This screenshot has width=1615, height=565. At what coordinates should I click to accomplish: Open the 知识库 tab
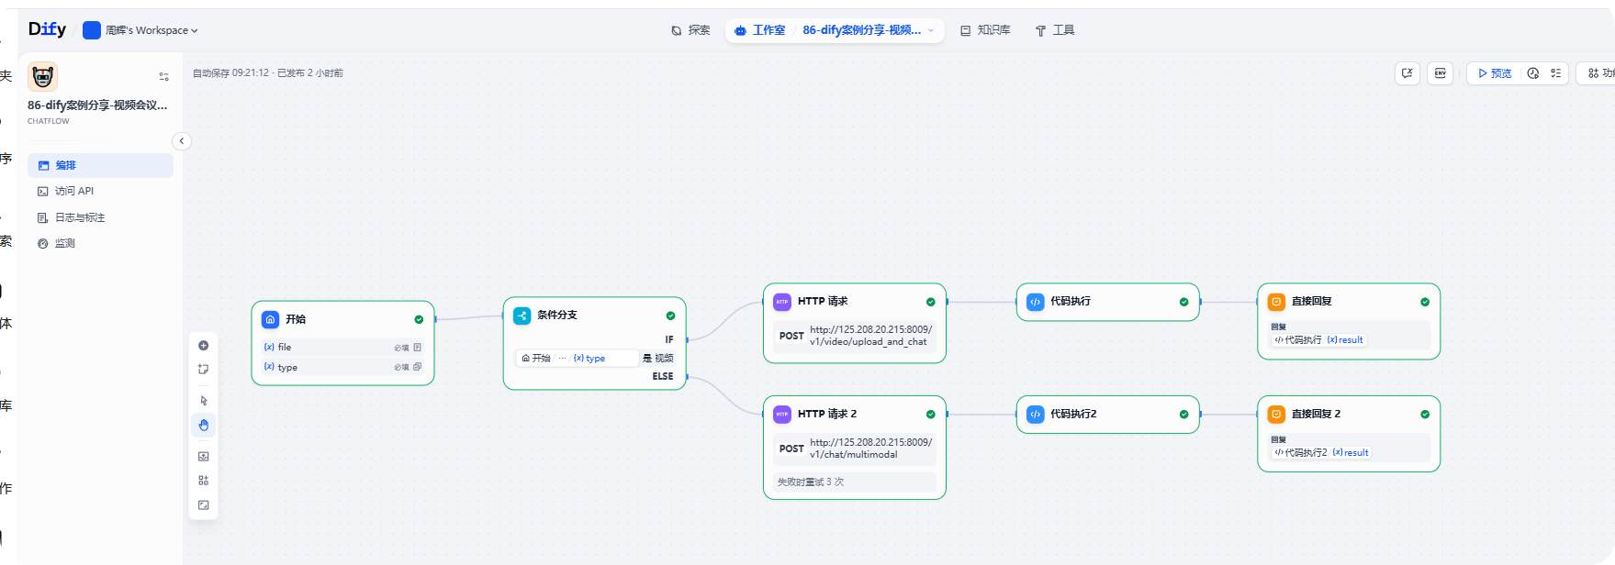click(x=985, y=30)
